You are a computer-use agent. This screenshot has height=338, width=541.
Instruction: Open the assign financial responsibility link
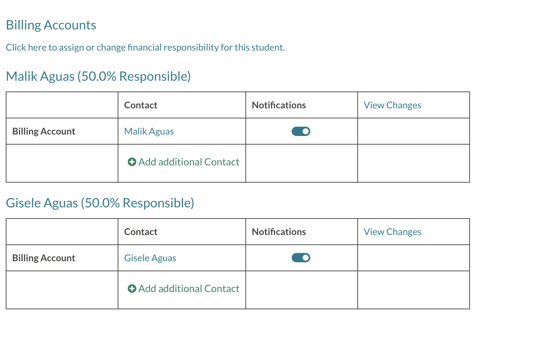pyautogui.click(x=145, y=47)
